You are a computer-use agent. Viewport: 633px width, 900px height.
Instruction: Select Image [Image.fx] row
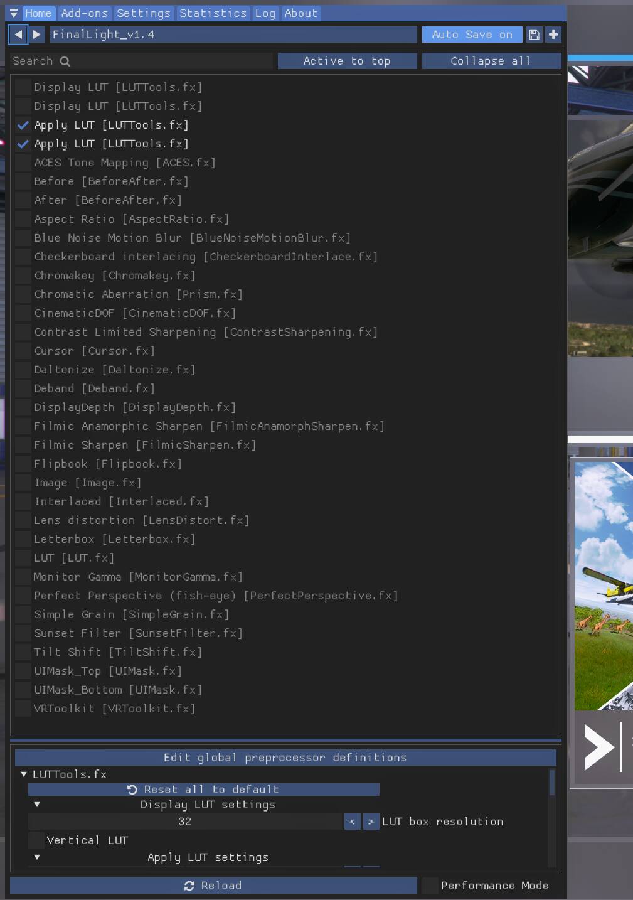(x=88, y=483)
